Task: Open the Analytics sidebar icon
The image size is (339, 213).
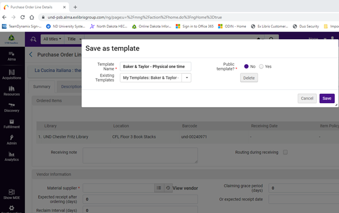Action: (x=11, y=156)
